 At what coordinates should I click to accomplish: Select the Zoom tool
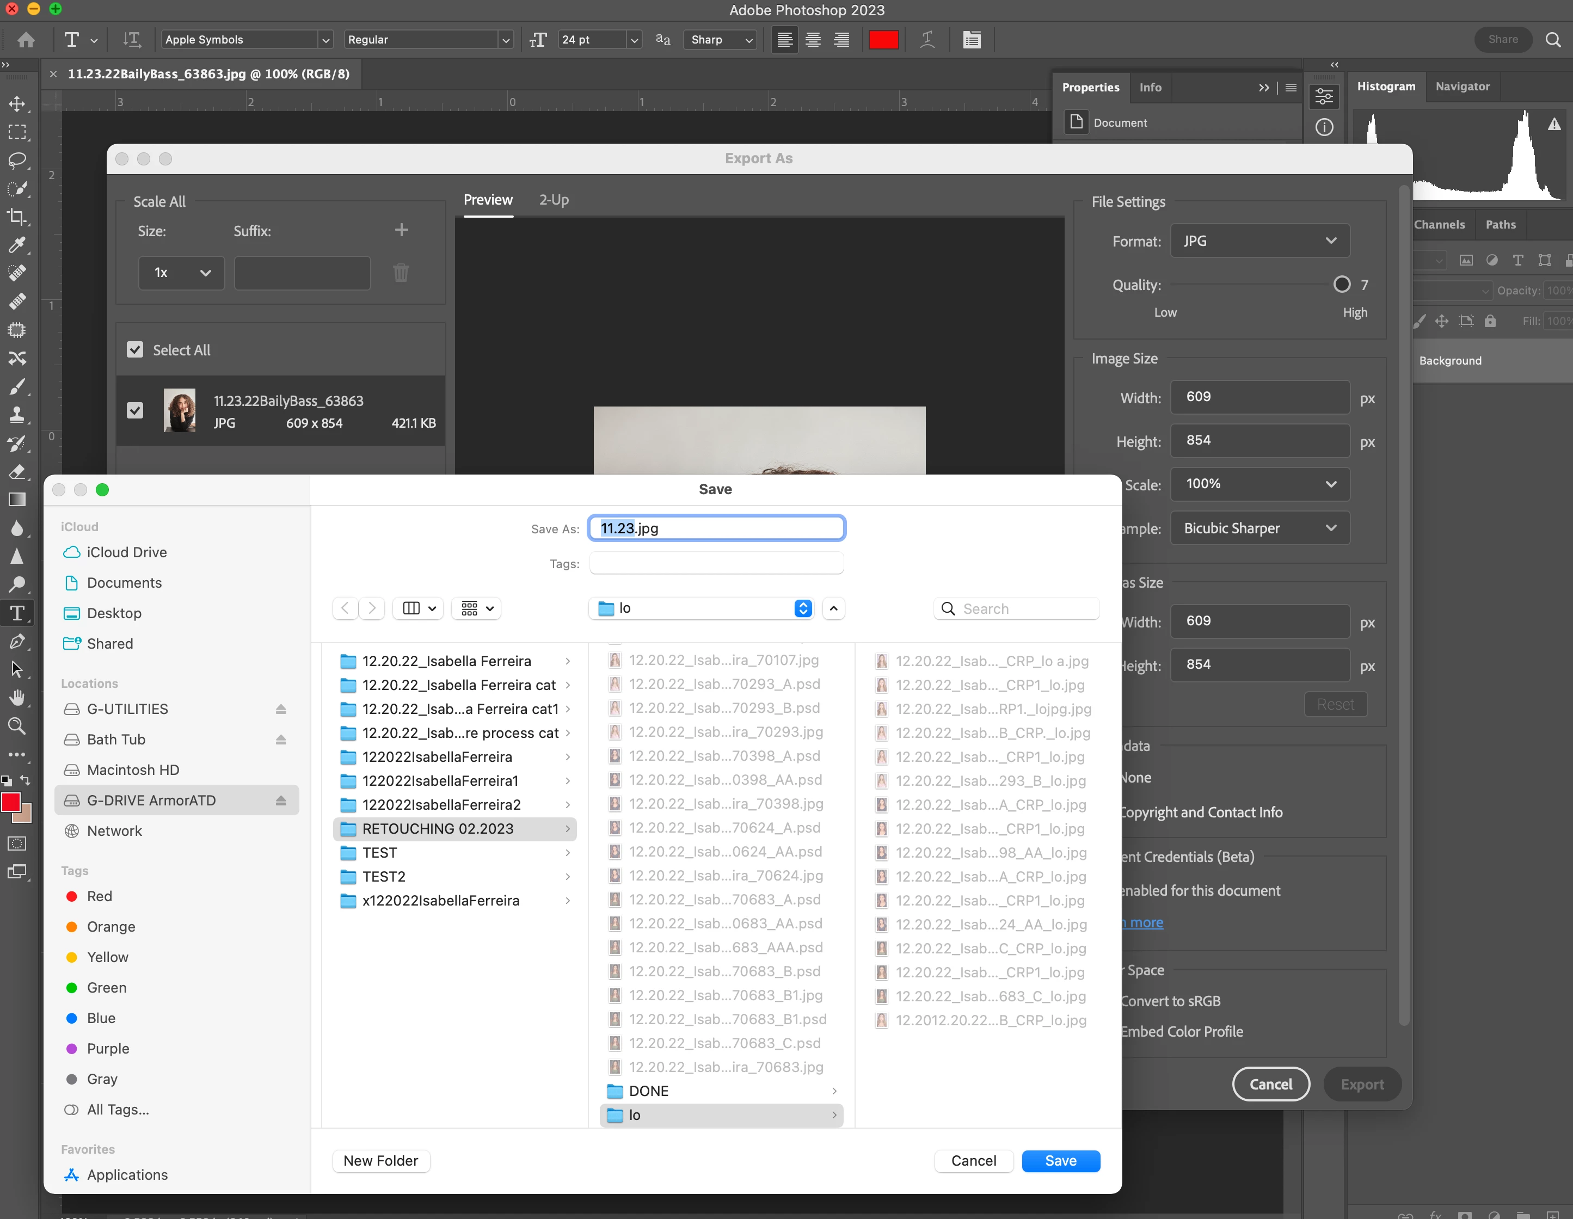[x=17, y=726]
